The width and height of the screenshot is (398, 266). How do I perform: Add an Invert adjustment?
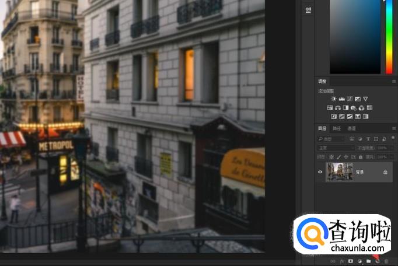[334, 117]
